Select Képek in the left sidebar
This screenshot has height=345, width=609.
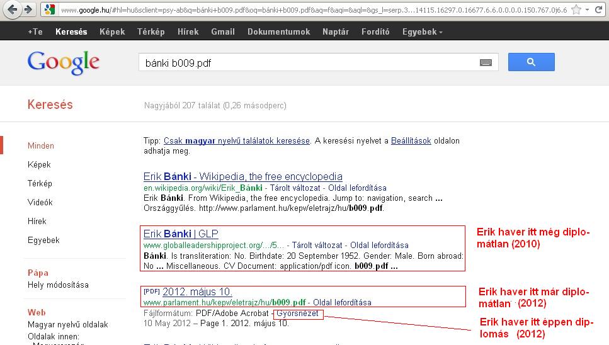[x=39, y=164]
